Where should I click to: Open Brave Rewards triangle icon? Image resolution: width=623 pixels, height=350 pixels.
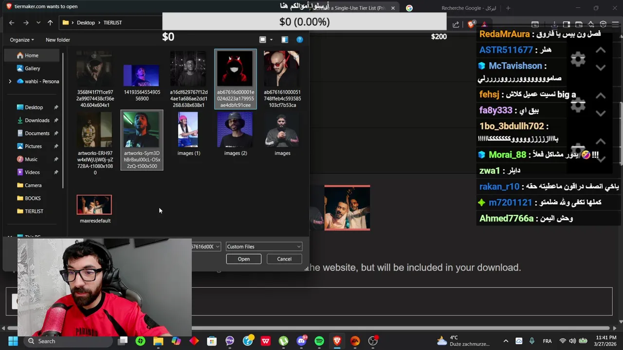pos(484,24)
